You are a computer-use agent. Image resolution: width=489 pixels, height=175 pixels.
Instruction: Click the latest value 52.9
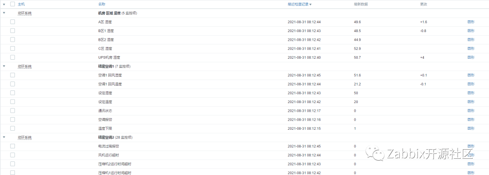[357, 48]
